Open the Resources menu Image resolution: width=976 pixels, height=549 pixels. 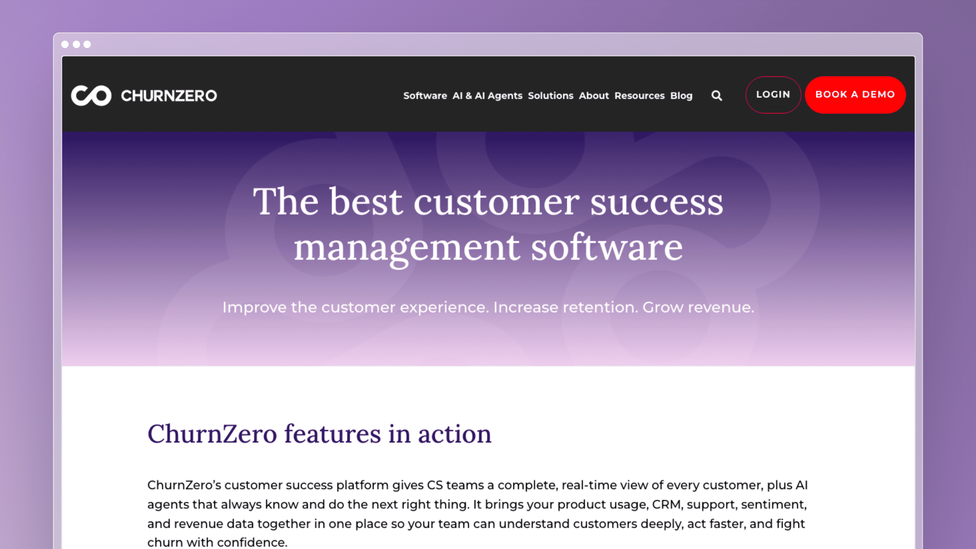coord(639,96)
